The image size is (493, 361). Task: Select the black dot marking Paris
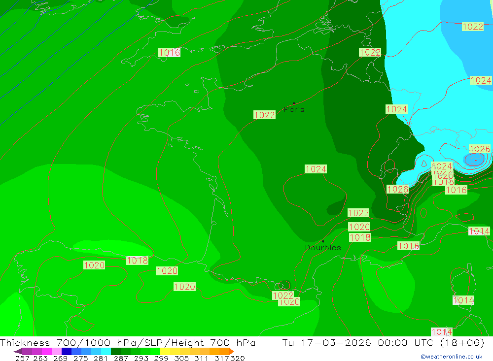pos(294,103)
